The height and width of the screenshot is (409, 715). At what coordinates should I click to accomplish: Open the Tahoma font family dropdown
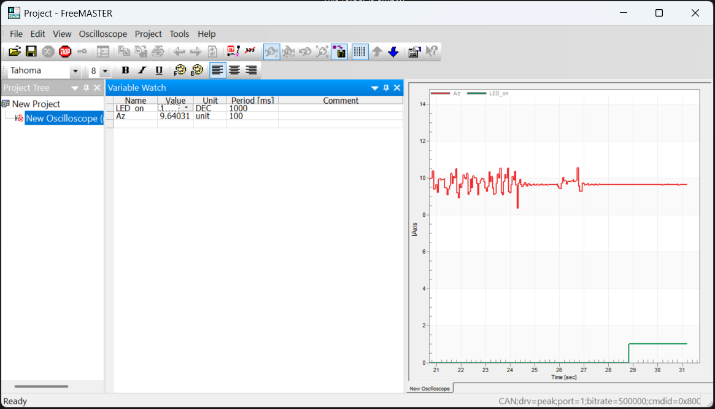[x=75, y=71]
